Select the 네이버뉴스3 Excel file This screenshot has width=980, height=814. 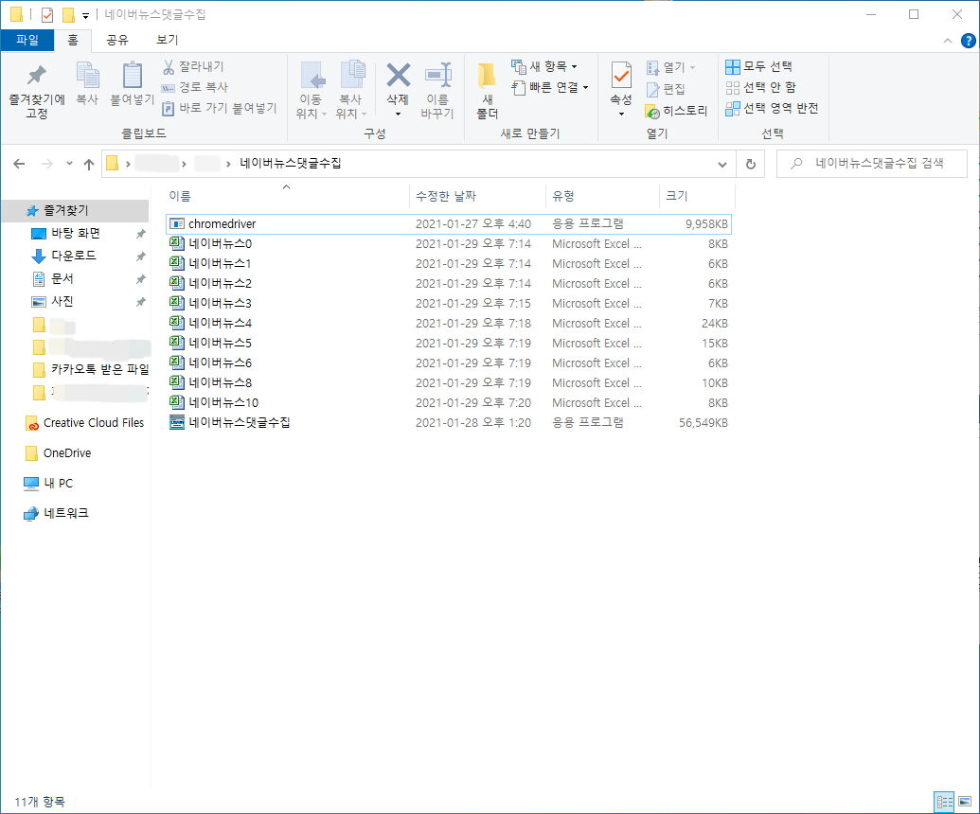449,304
